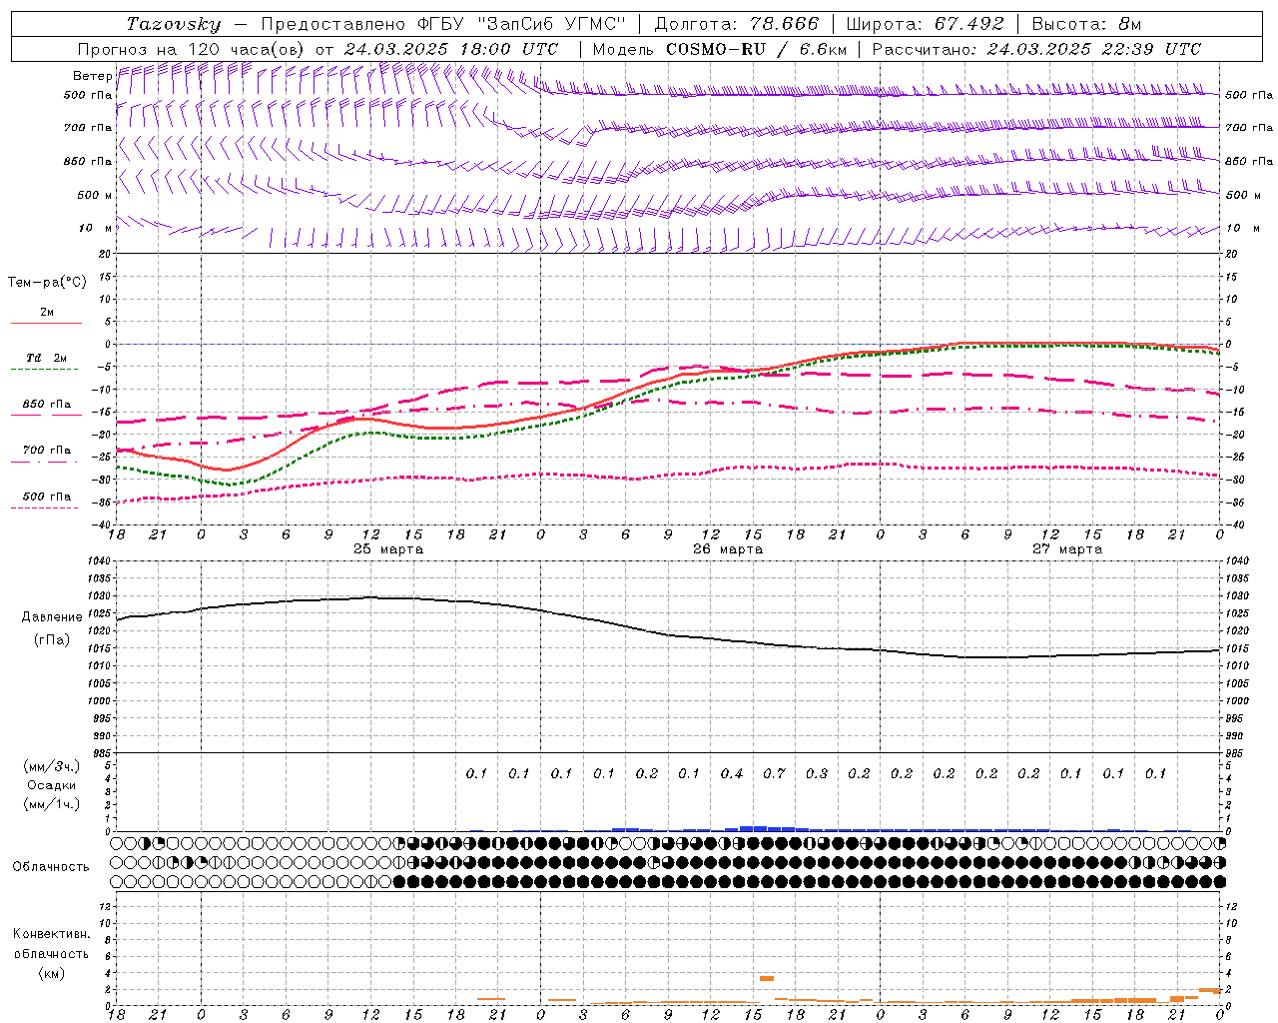Image resolution: width=1278 pixels, height=1023 pixels.
Task: Click the orange convective cloud bar near 3 km
Action: (x=767, y=978)
